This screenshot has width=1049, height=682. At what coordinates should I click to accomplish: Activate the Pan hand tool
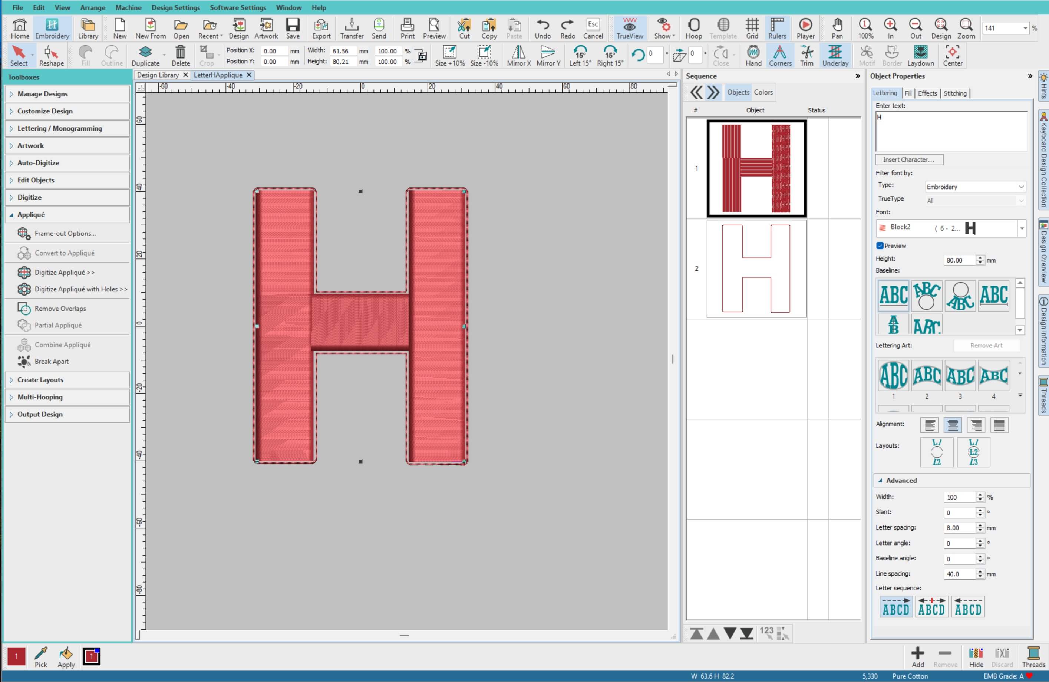tap(837, 29)
